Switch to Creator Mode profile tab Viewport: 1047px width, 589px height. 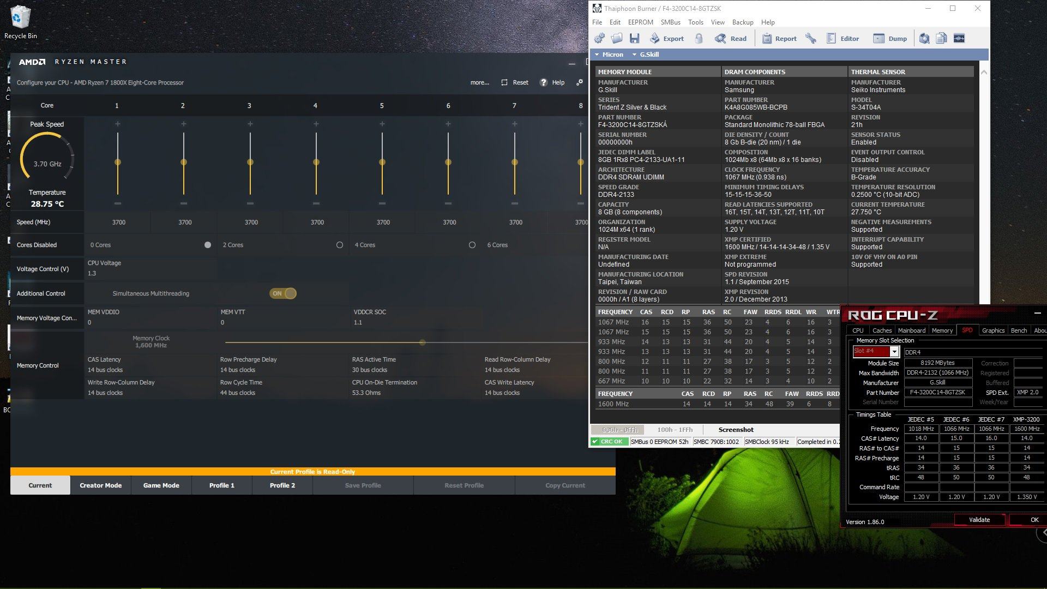[100, 485]
